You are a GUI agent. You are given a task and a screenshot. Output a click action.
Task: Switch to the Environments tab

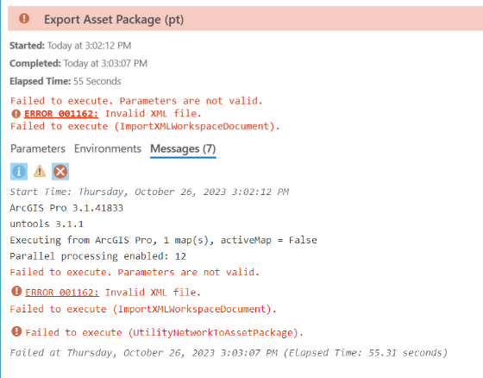click(108, 148)
